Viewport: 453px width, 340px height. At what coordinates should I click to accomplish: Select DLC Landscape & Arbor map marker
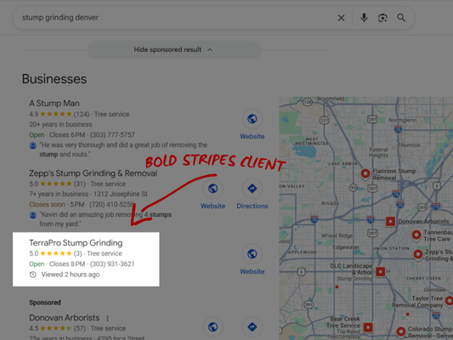tap(380, 271)
